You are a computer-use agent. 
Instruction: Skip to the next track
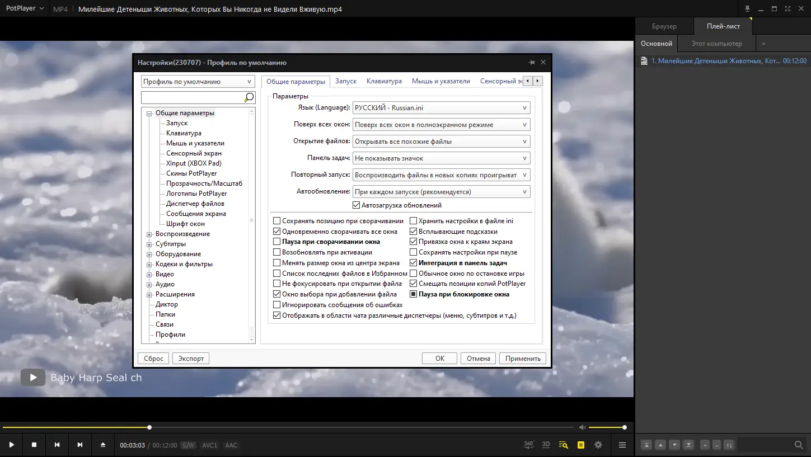80,445
